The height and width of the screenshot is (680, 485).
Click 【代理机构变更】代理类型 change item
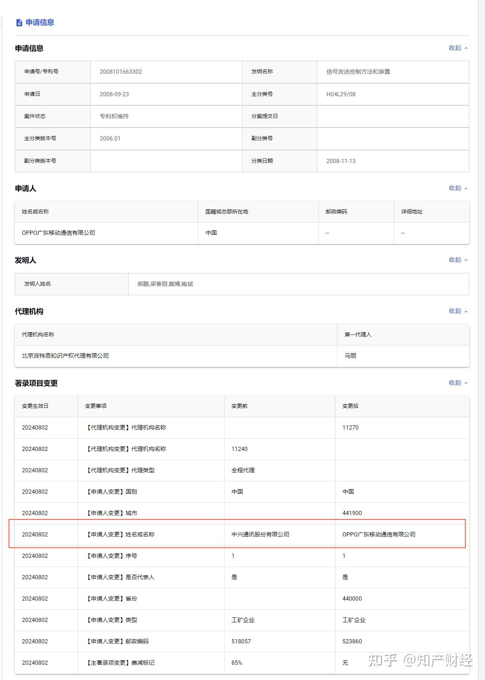pyautogui.click(x=120, y=470)
